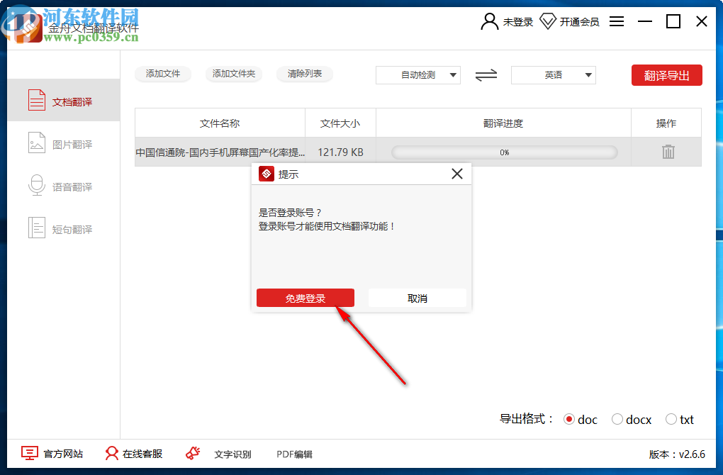This screenshot has height=475, width=723.
Task: Choose docx export format
Action: 617,419
